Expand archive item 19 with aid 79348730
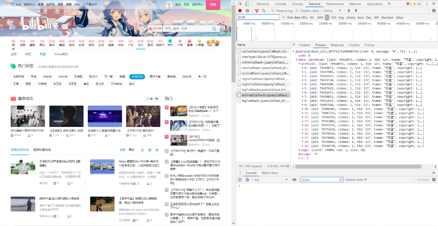The image size is (438, 226). (x=302, y=146)
